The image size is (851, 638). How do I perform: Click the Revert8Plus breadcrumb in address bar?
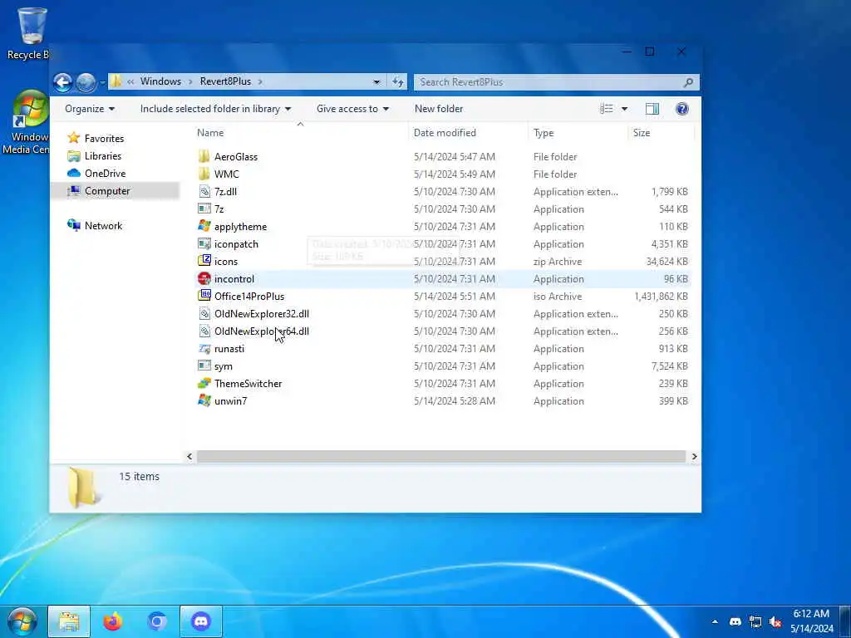(225, 81)
